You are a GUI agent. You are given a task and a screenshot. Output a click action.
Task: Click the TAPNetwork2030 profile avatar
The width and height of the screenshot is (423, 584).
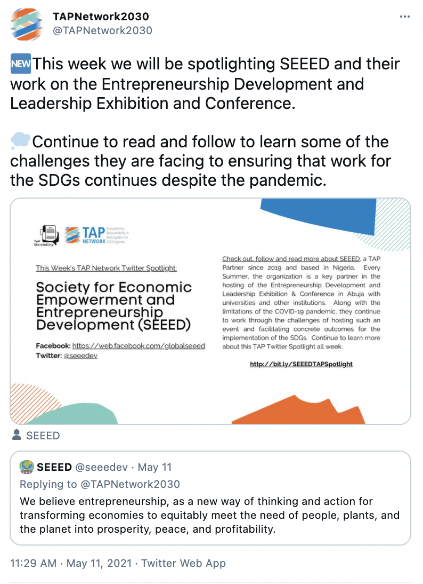pos(28,24)
